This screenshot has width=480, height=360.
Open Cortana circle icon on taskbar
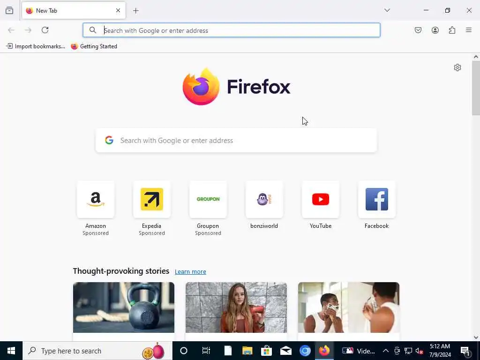[184, 351]
